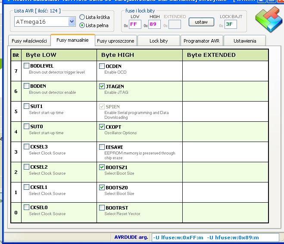Select the Lista pełna radio option

[x=82, y=25]
